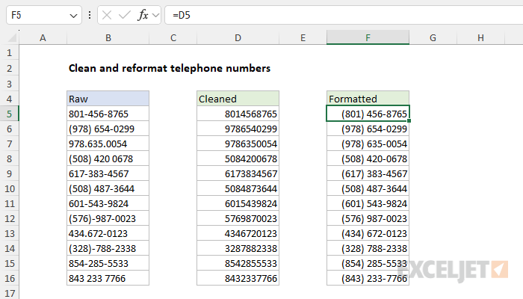523x299 pixels.
Task: Select cleaned value 3287882338
Action: (x=238, y=249)
